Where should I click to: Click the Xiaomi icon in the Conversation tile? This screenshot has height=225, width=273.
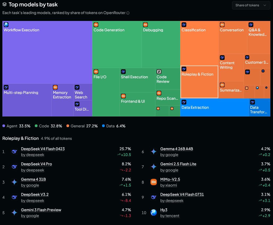[222, 25]
